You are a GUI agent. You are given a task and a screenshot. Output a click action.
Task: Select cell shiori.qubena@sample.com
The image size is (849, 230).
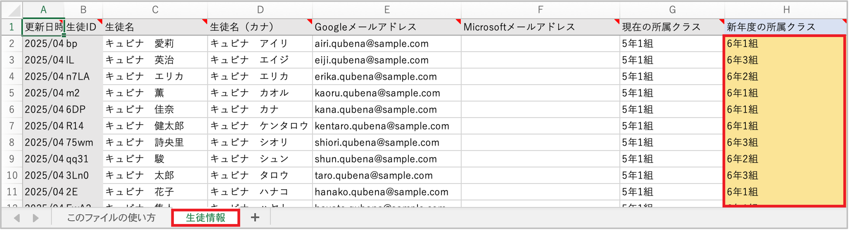tap(387, 142)
